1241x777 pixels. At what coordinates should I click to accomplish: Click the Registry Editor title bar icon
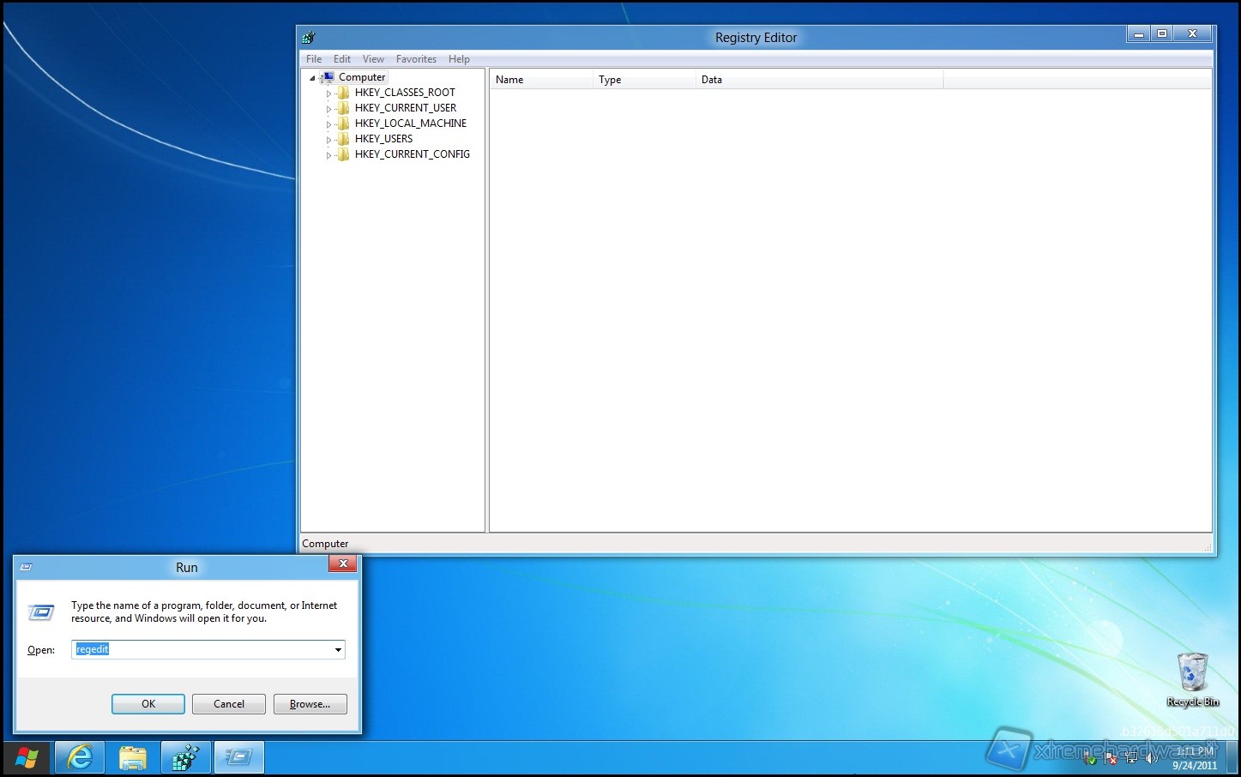tap(309, 37)
